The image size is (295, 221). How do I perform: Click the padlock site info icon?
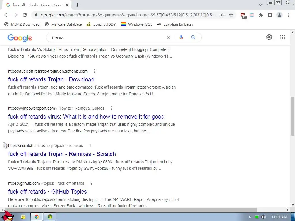[37, 15]
